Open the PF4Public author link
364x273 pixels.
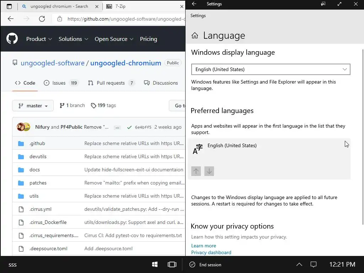[71, 127]
